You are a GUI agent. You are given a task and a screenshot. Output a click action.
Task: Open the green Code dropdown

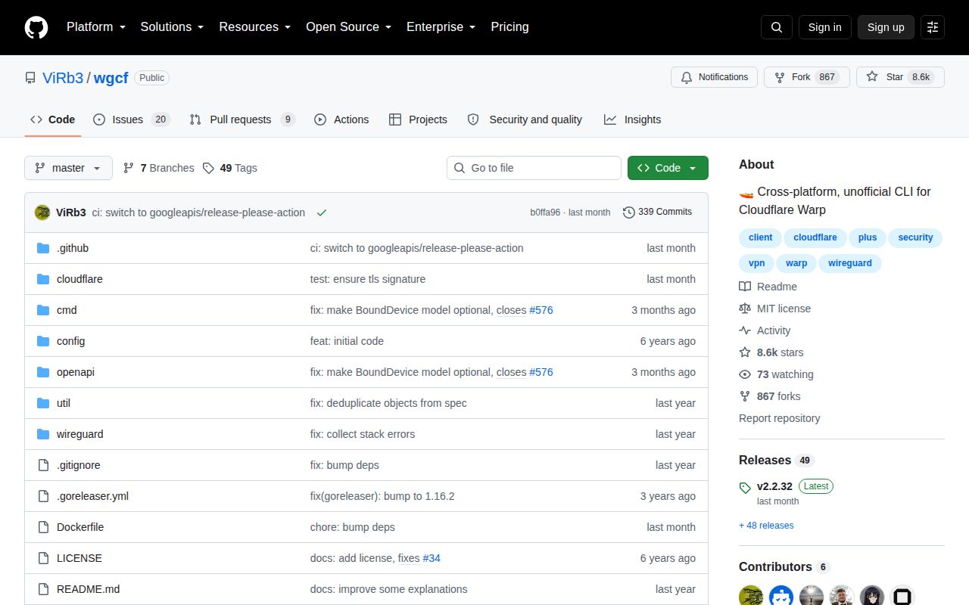point(668,168)
